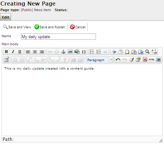The height and width of the screenshot is (144, 164).
Task: Toggle underline formatting button
Action: tap(20, 52)
